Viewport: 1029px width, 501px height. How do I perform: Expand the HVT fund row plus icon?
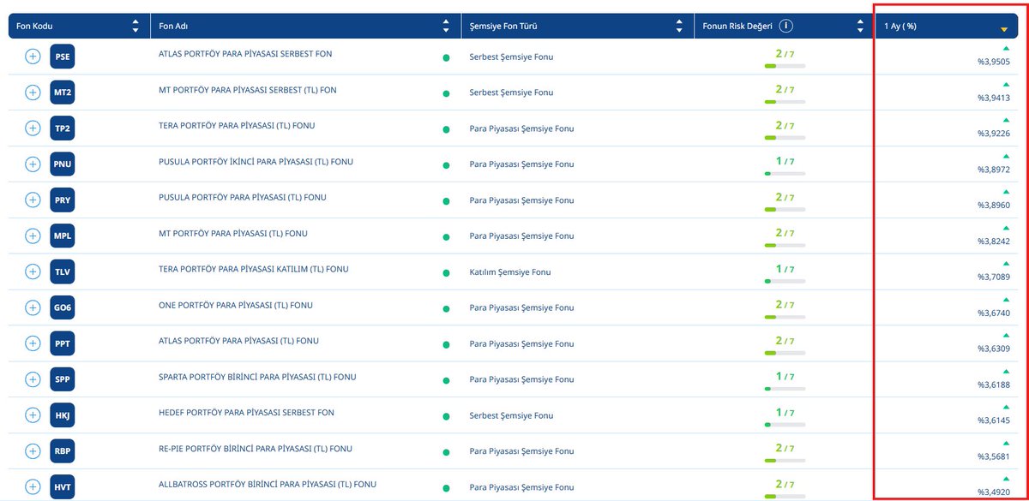click(33, 486)
